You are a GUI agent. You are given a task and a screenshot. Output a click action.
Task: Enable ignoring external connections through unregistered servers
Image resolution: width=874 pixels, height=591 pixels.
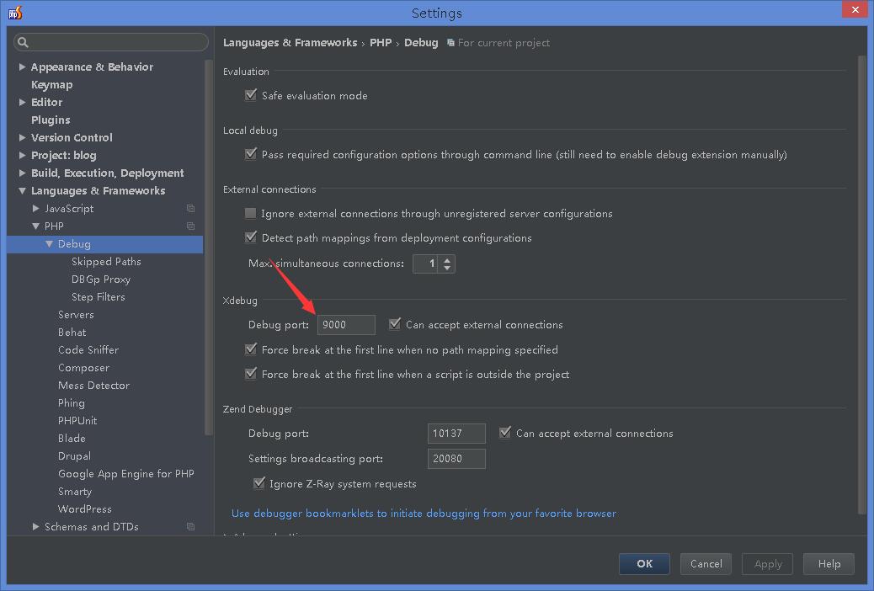pos(250,213)
